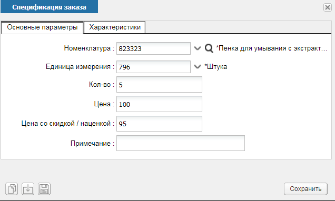Viewport: 335px width, 201px height.
Task: Select the Основные параметры tab
Action: pos(42,27)
